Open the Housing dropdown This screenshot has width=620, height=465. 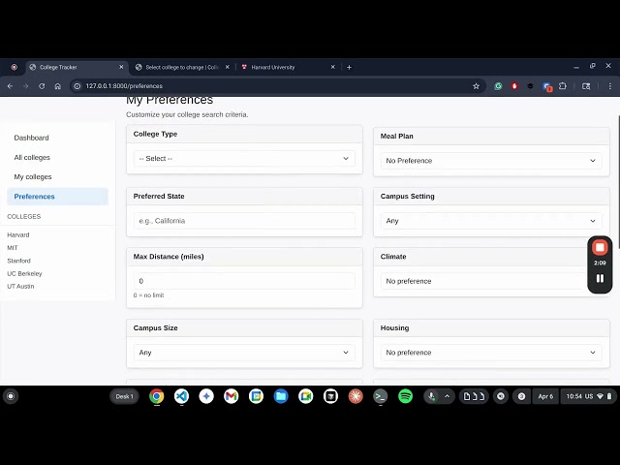pyautogui.click(x=491, y=353)
